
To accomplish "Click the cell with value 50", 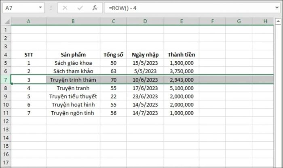I will [x=113, y=63].
